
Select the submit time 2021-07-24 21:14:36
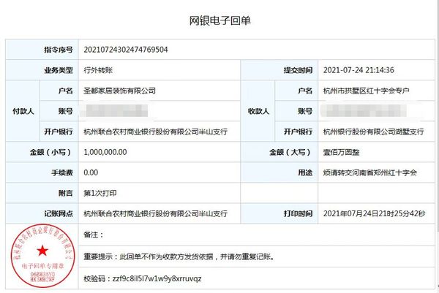coord(359,70)
